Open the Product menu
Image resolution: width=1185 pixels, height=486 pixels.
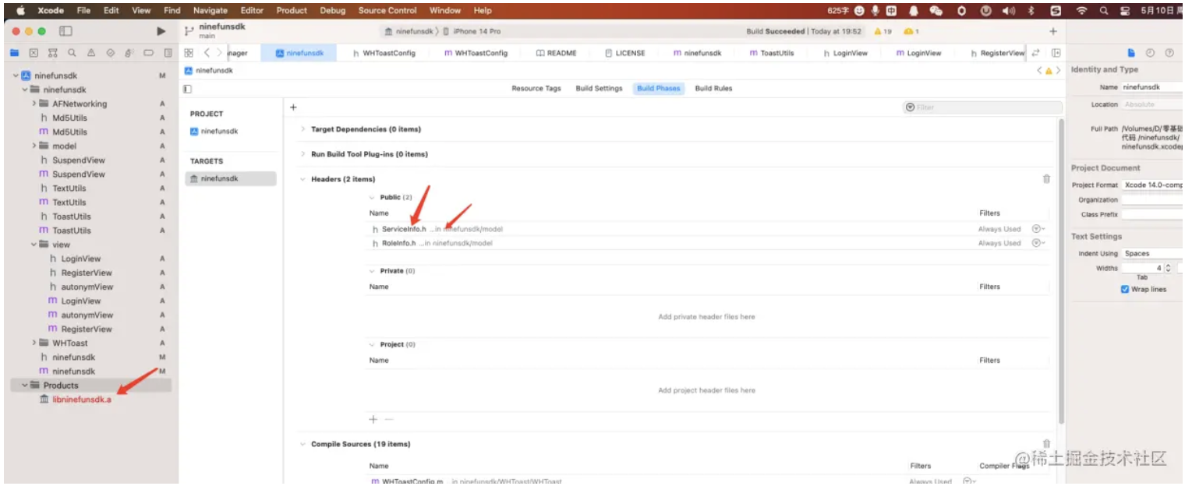click(x=292, y=10)
